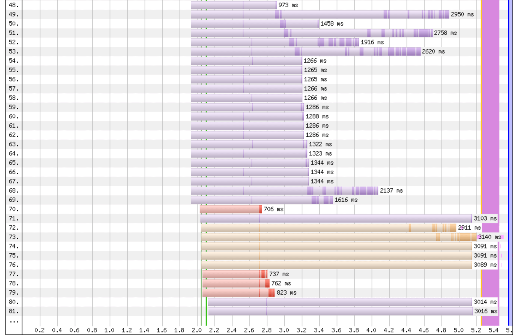Image resolution: width=519 pixels, height=335 pixels.
Task: Select the request bar in row 68
Action: 284,191
